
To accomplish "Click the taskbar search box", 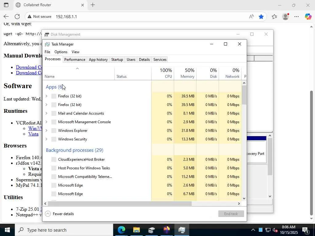I will (64, 230).
